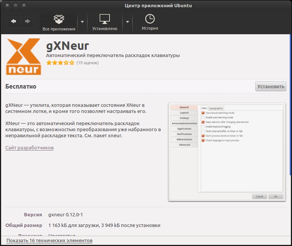
Task: Click the gXNeur application title
Action: [67, 46]
